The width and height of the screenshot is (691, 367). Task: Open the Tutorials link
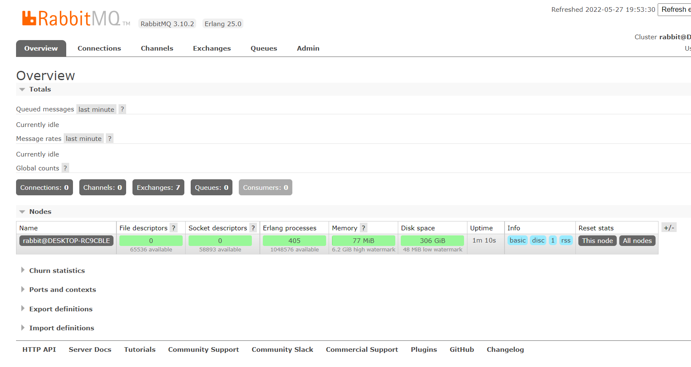click(x=140, y=349)
